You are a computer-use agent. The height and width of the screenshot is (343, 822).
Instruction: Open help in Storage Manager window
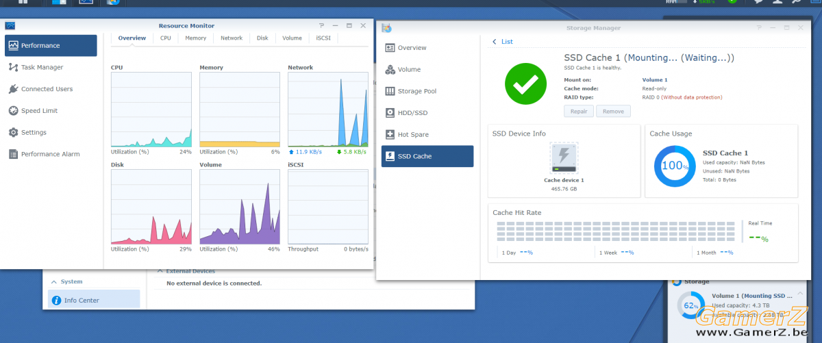click(x=759, y=28)
